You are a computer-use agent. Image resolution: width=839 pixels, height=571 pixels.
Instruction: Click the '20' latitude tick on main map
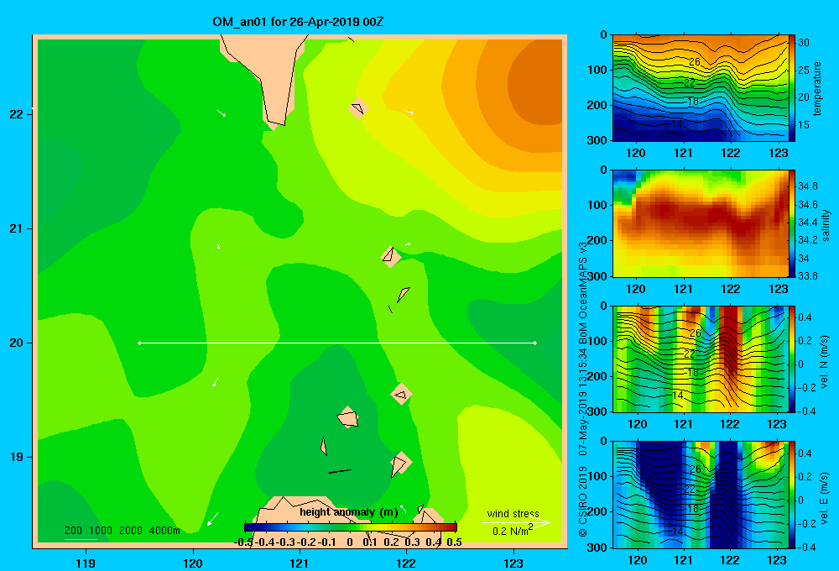point(16,343)
